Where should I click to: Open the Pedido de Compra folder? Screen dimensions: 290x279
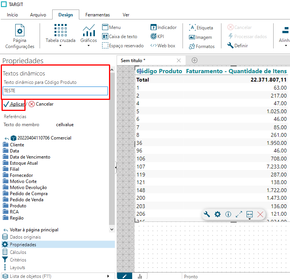point(25,194)
